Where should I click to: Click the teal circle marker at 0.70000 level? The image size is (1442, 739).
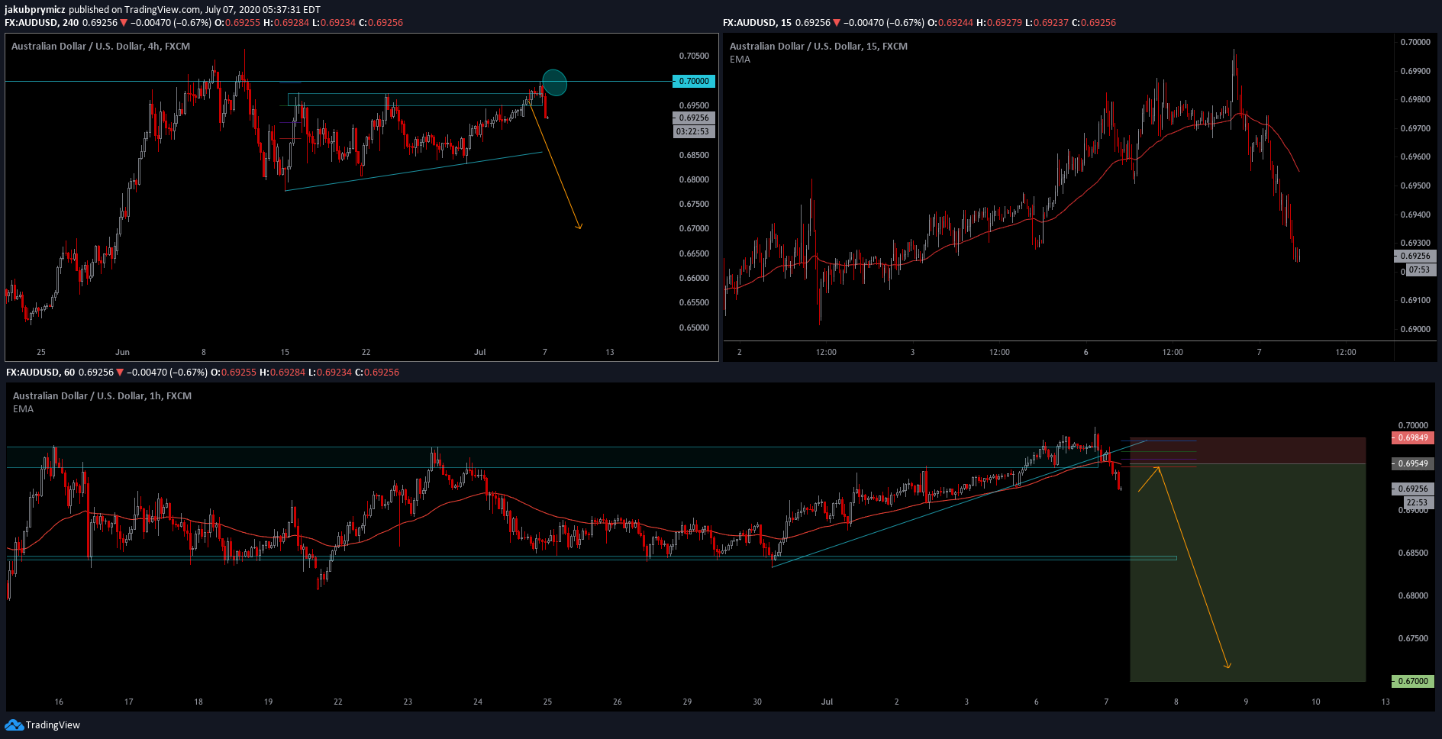[x=554, y=82]
